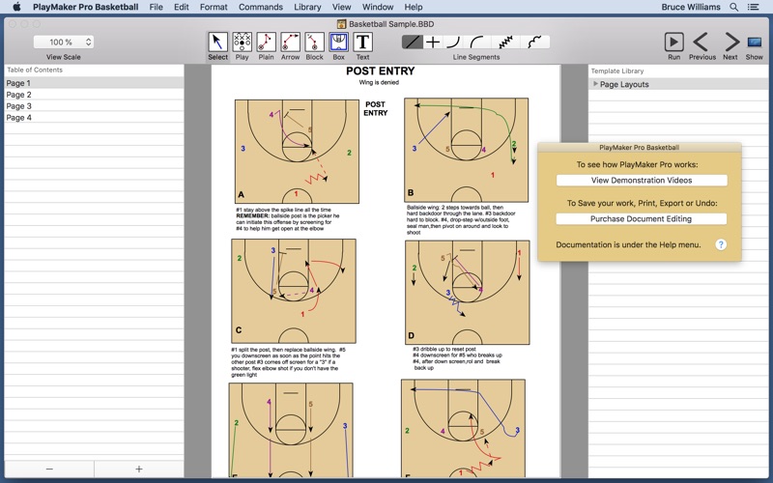Remove page with minus button
The width and height of the screenshot is (773, 483).
[49, 469]
